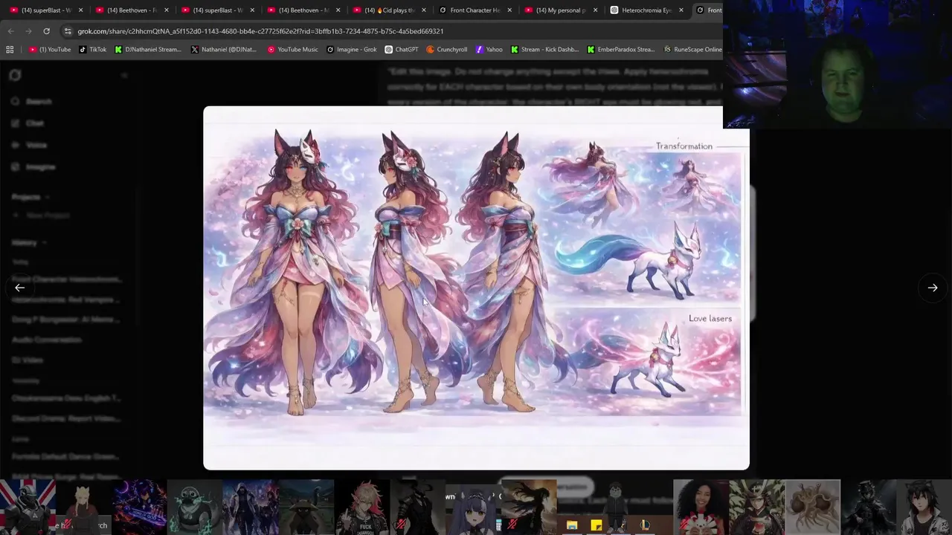Open Sticky Notes from the taskbar
Screen dimensions: 952x535
[x=596, y=525]
